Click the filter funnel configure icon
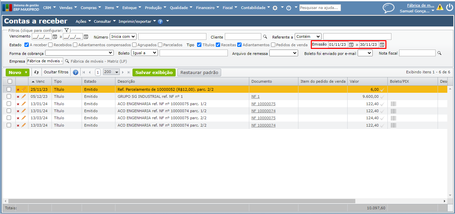 click(67, 30)
